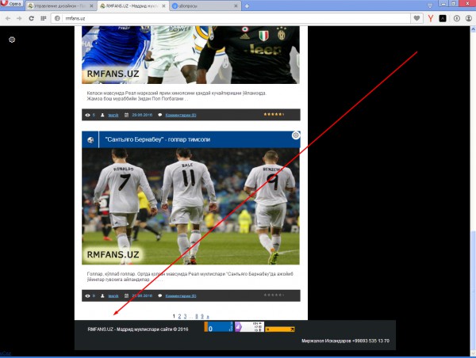Switch to the RMFANS.UZ tab
Viewport: 476px width, 358px height.
[x=133, y=6]
